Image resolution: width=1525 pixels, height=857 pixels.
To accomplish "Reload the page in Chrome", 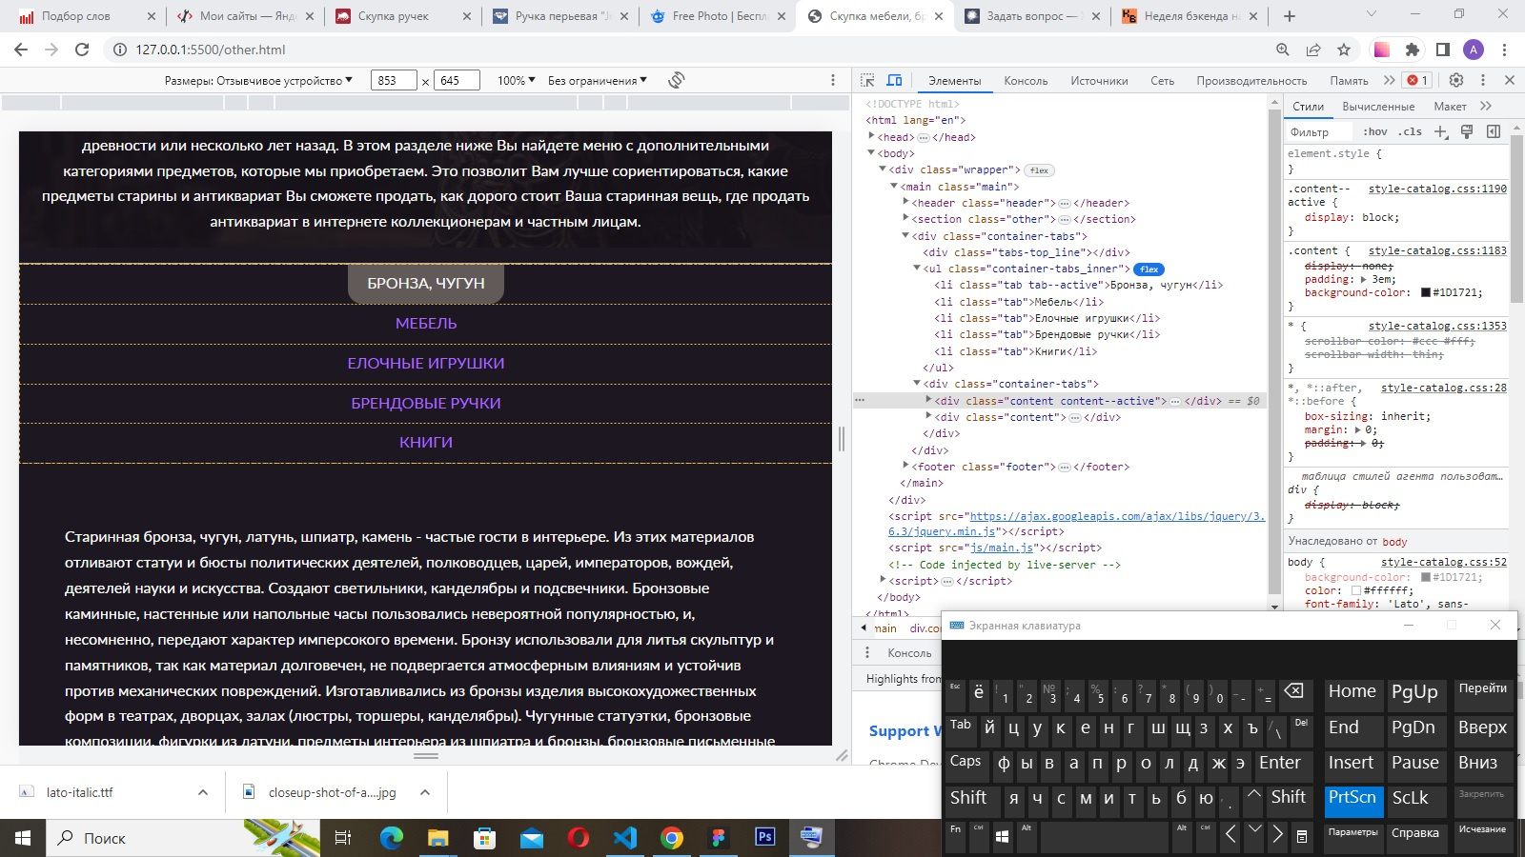I will coord(82,50).
